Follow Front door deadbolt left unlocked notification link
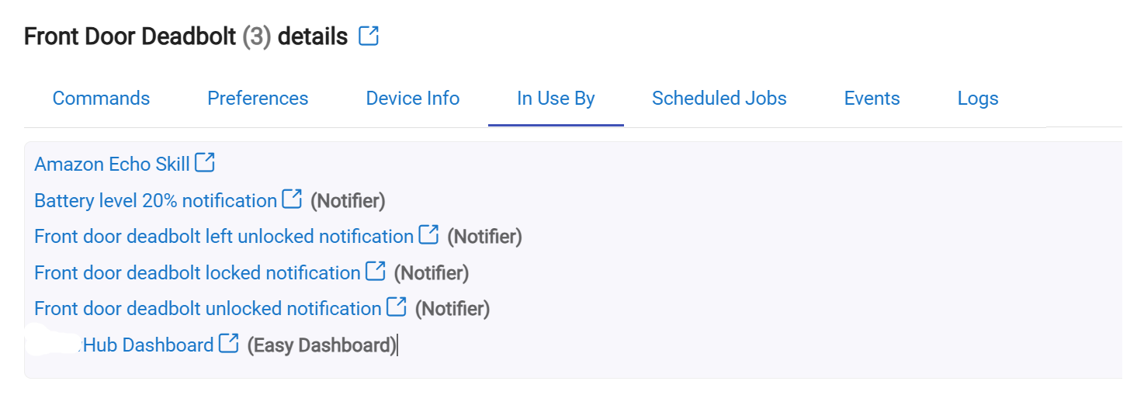The height and width of the screenshot is (402, 1144). (224, 237)
